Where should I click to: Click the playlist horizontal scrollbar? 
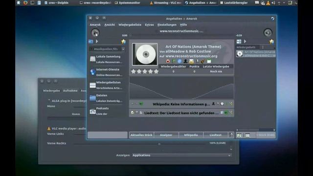click(255, 130)
